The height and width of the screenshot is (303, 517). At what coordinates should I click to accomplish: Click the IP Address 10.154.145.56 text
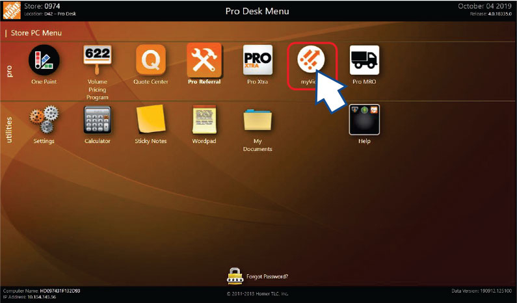(29, 296)
